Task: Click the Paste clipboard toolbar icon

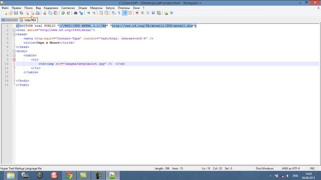Action: coord(56,13)
